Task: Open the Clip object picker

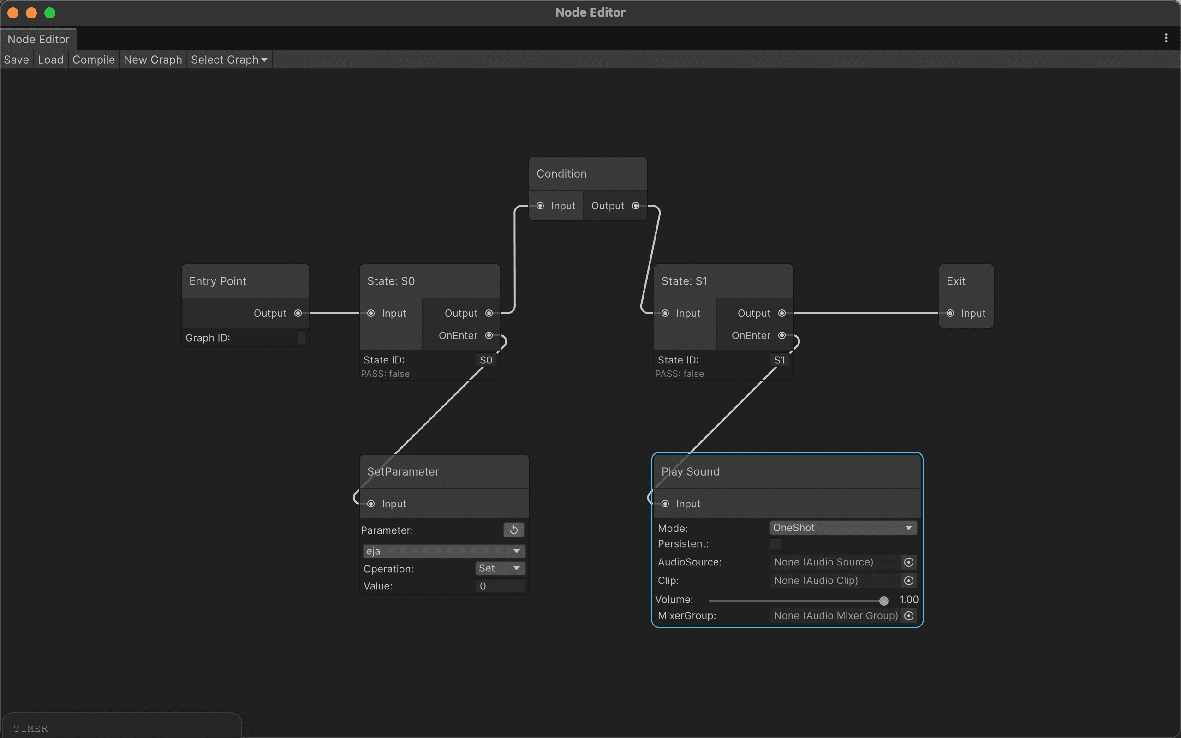Action: click(x=909, y=581)
